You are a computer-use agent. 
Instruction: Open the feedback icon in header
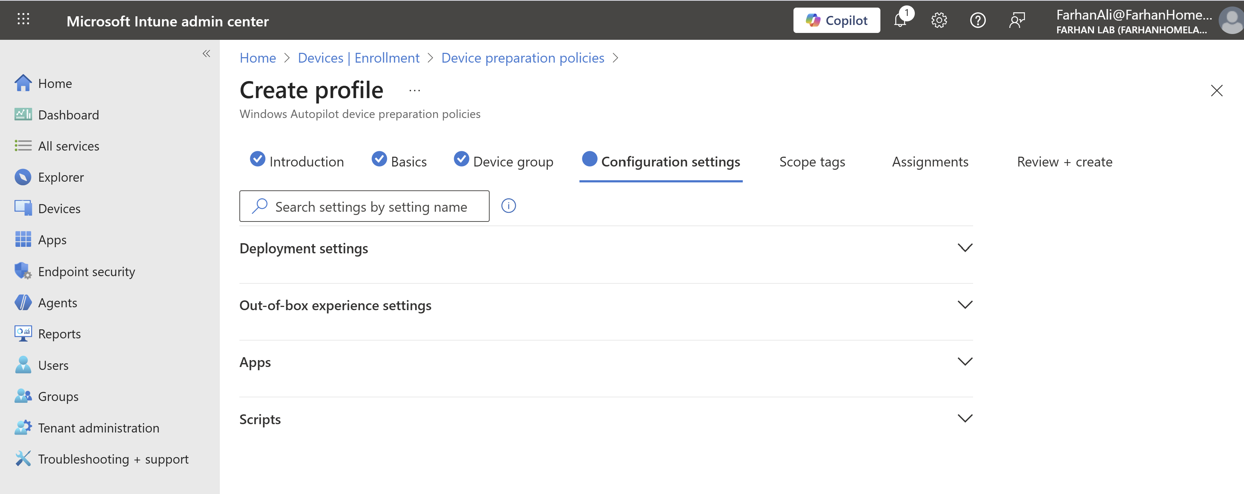pos(1017,20)
